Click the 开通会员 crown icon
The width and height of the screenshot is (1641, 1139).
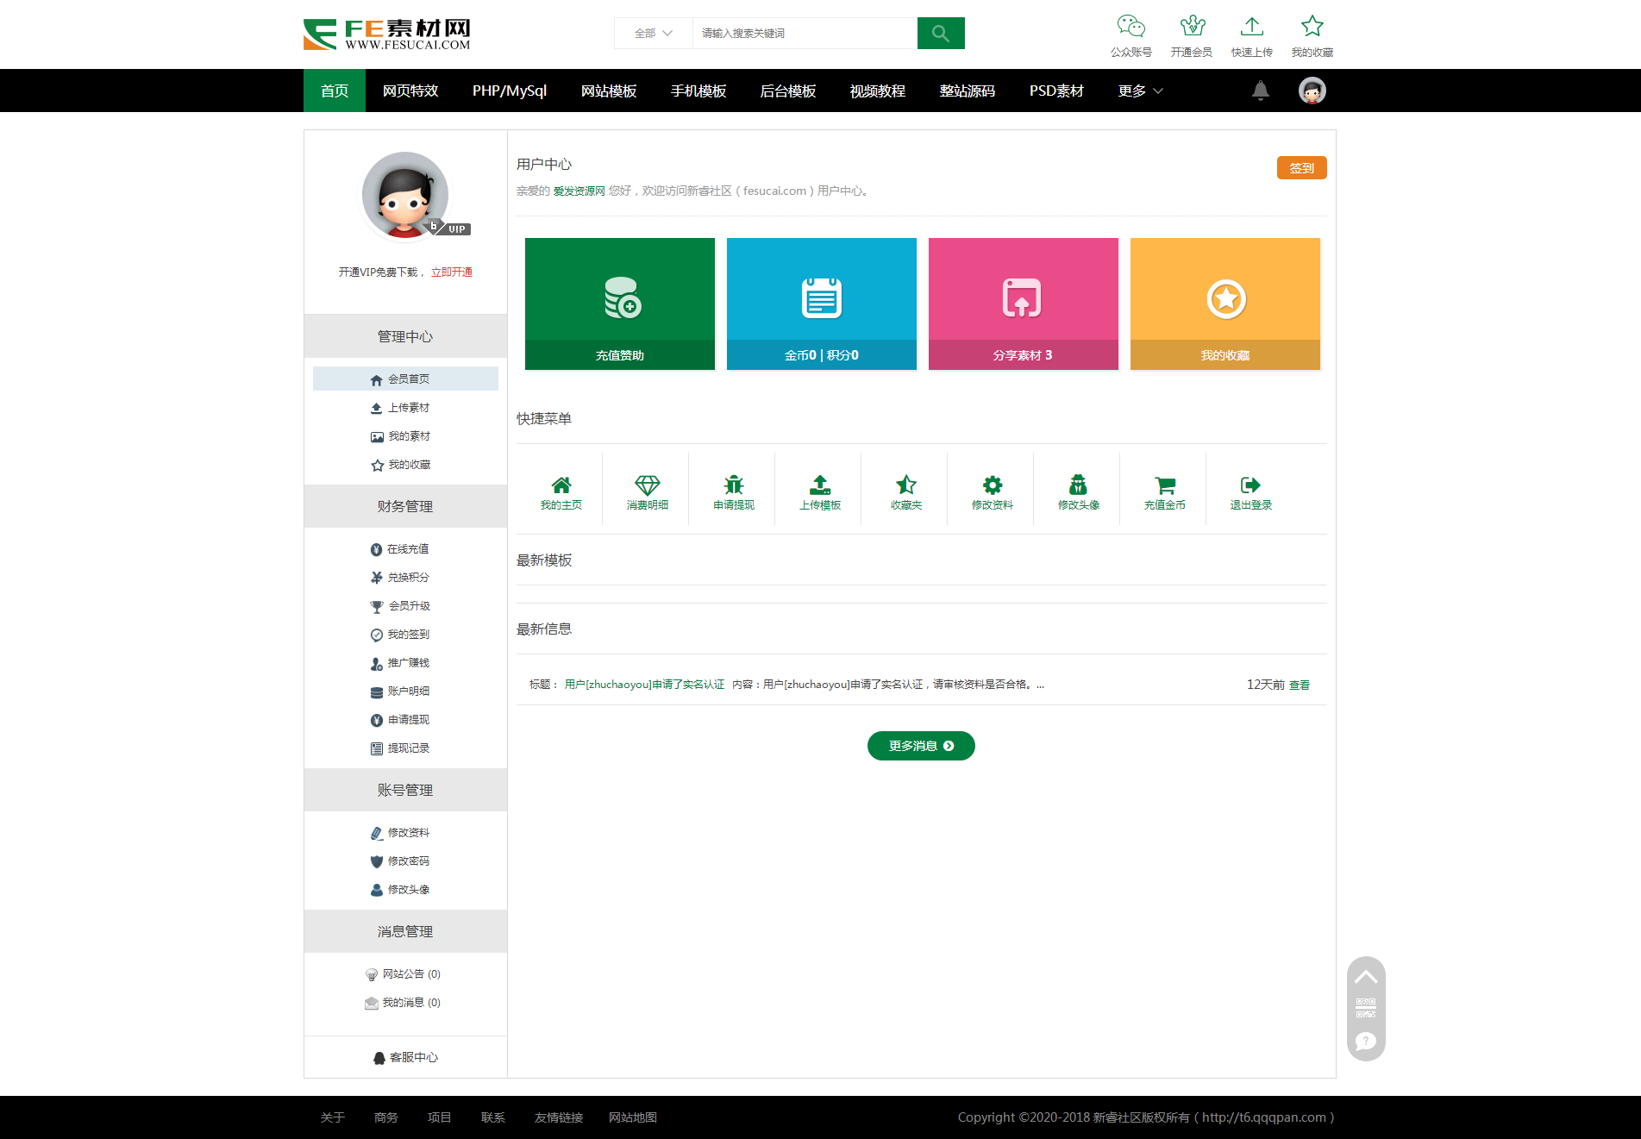[x=1192, y=27]
